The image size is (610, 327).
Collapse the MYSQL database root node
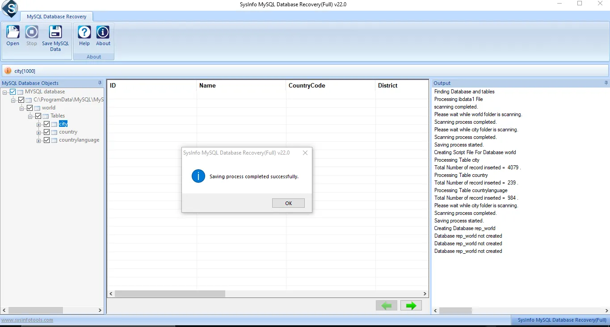(5, 92)
